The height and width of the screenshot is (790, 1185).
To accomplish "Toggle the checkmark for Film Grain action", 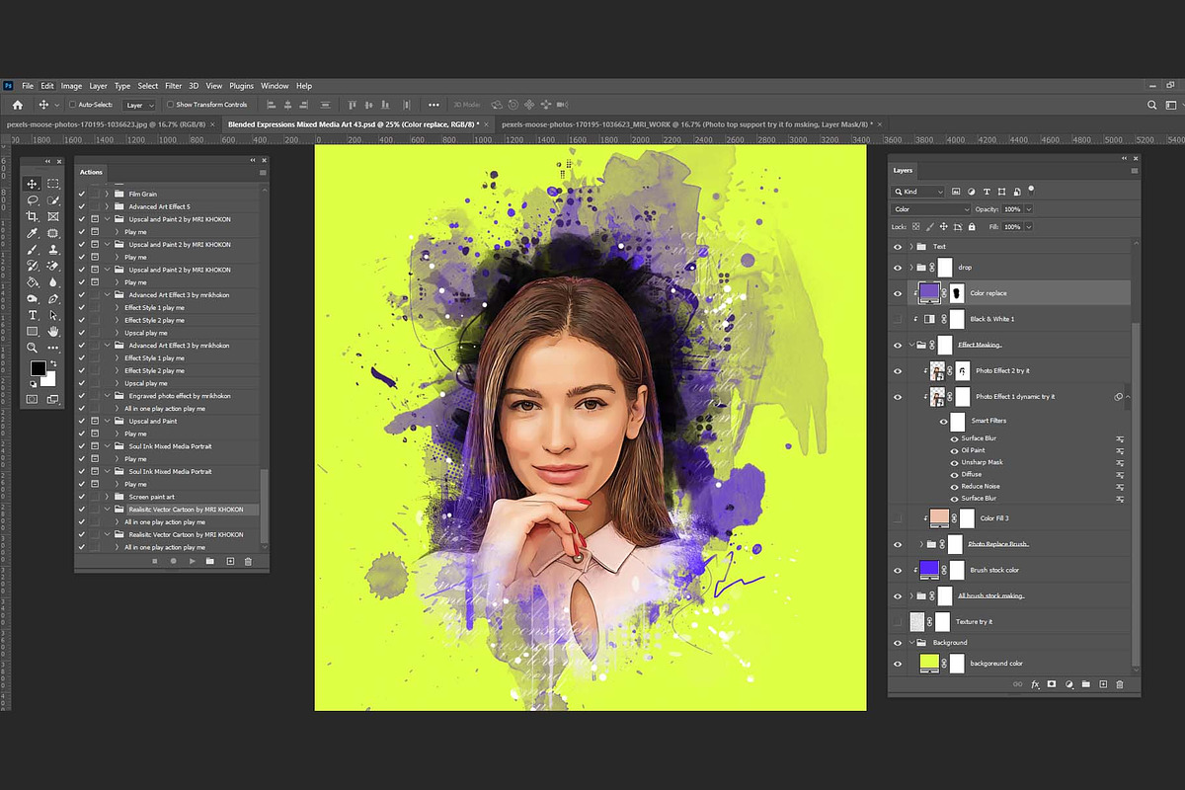I will [82, 194].
